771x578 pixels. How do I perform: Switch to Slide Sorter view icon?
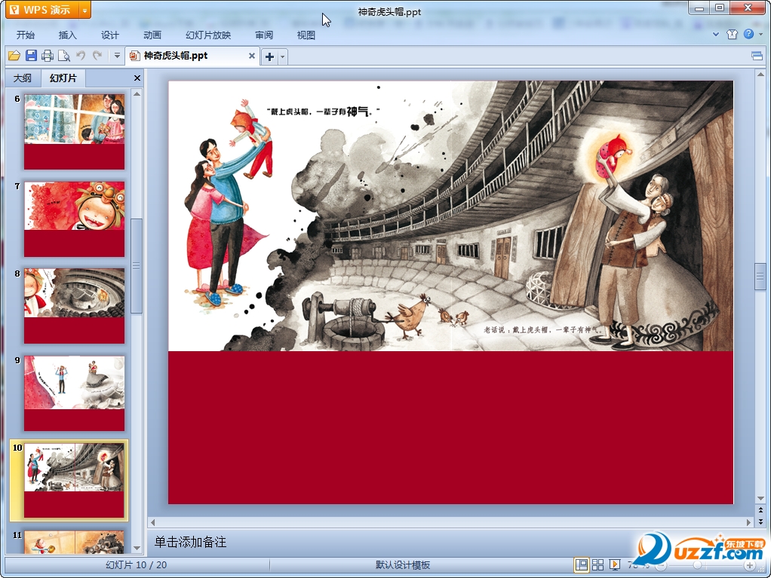(x=598, y=565)
